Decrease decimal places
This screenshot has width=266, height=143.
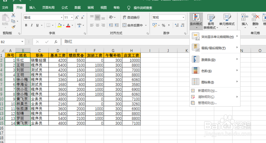click(x=182, y=25)
